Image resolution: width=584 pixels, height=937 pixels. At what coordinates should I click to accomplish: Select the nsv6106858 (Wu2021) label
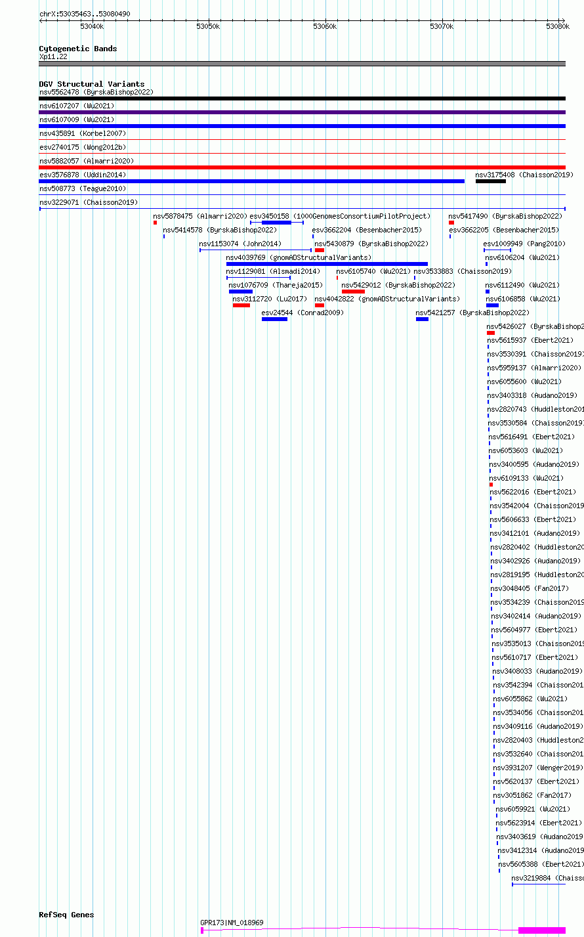524,299
